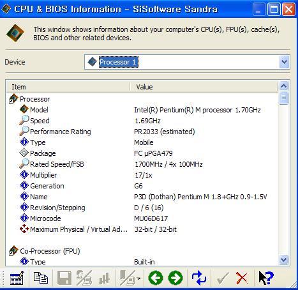
Task: Click the Item column header
Action: [x=68, y=87]
